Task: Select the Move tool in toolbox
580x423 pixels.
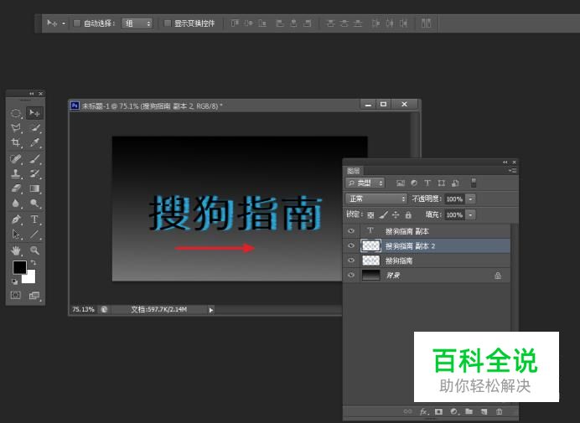Action: pos(34,113)
